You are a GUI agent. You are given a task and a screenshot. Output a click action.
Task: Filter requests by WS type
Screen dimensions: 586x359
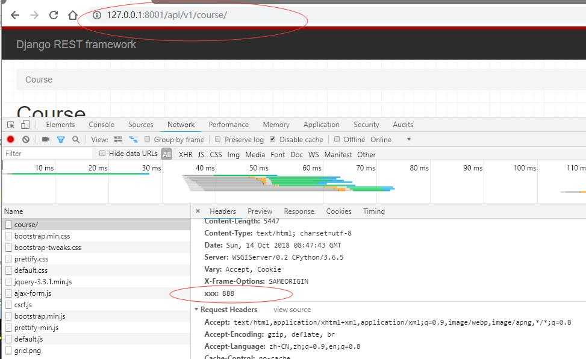coord(314,154)
